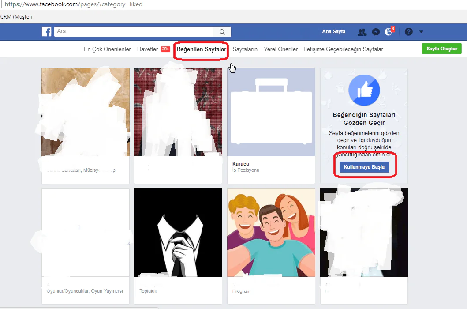Click the Kullanmaya Başla button
Viewport: 467px width, 309px height.
(364, 167)
